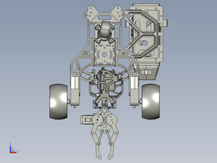Select the servo bracket beside the gripper gears
Screen dimensions: 217x163
click(x=86, y=120)
